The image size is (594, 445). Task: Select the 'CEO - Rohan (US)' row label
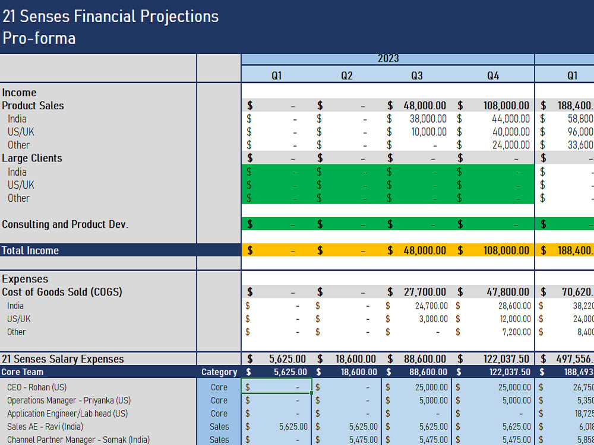click(x=37, y=387)
